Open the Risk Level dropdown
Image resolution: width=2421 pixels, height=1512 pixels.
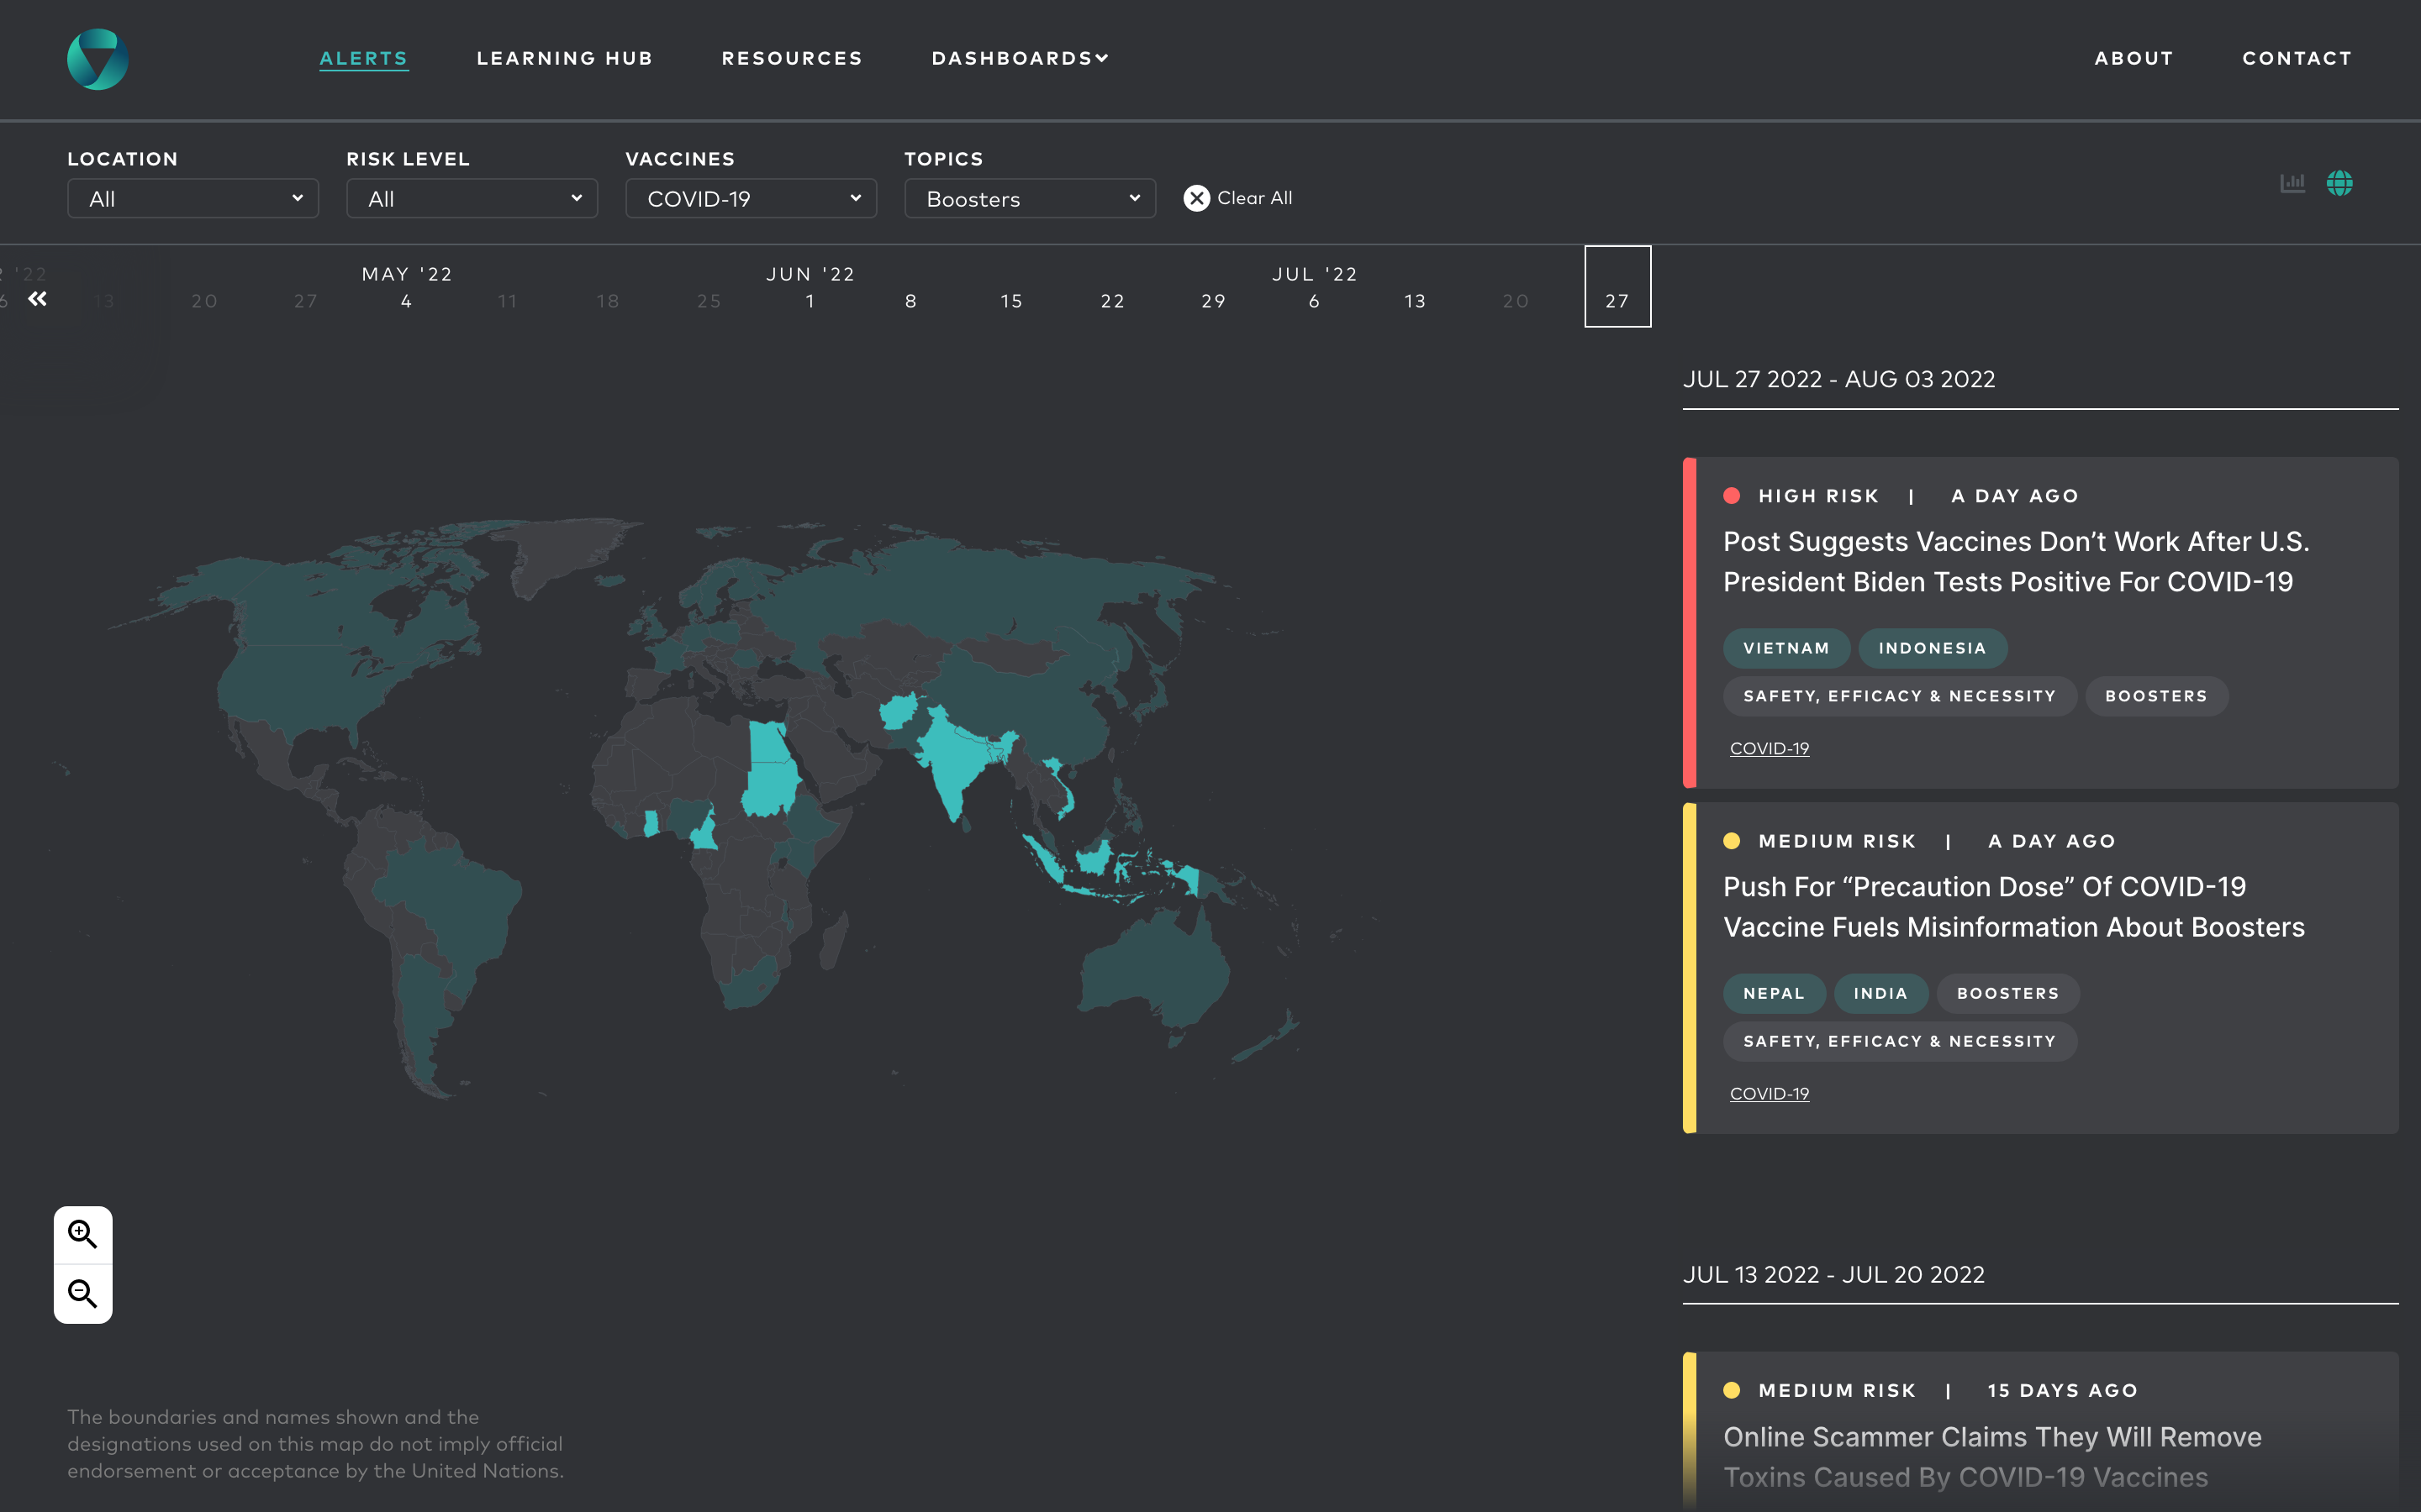[x=472, y=198]
